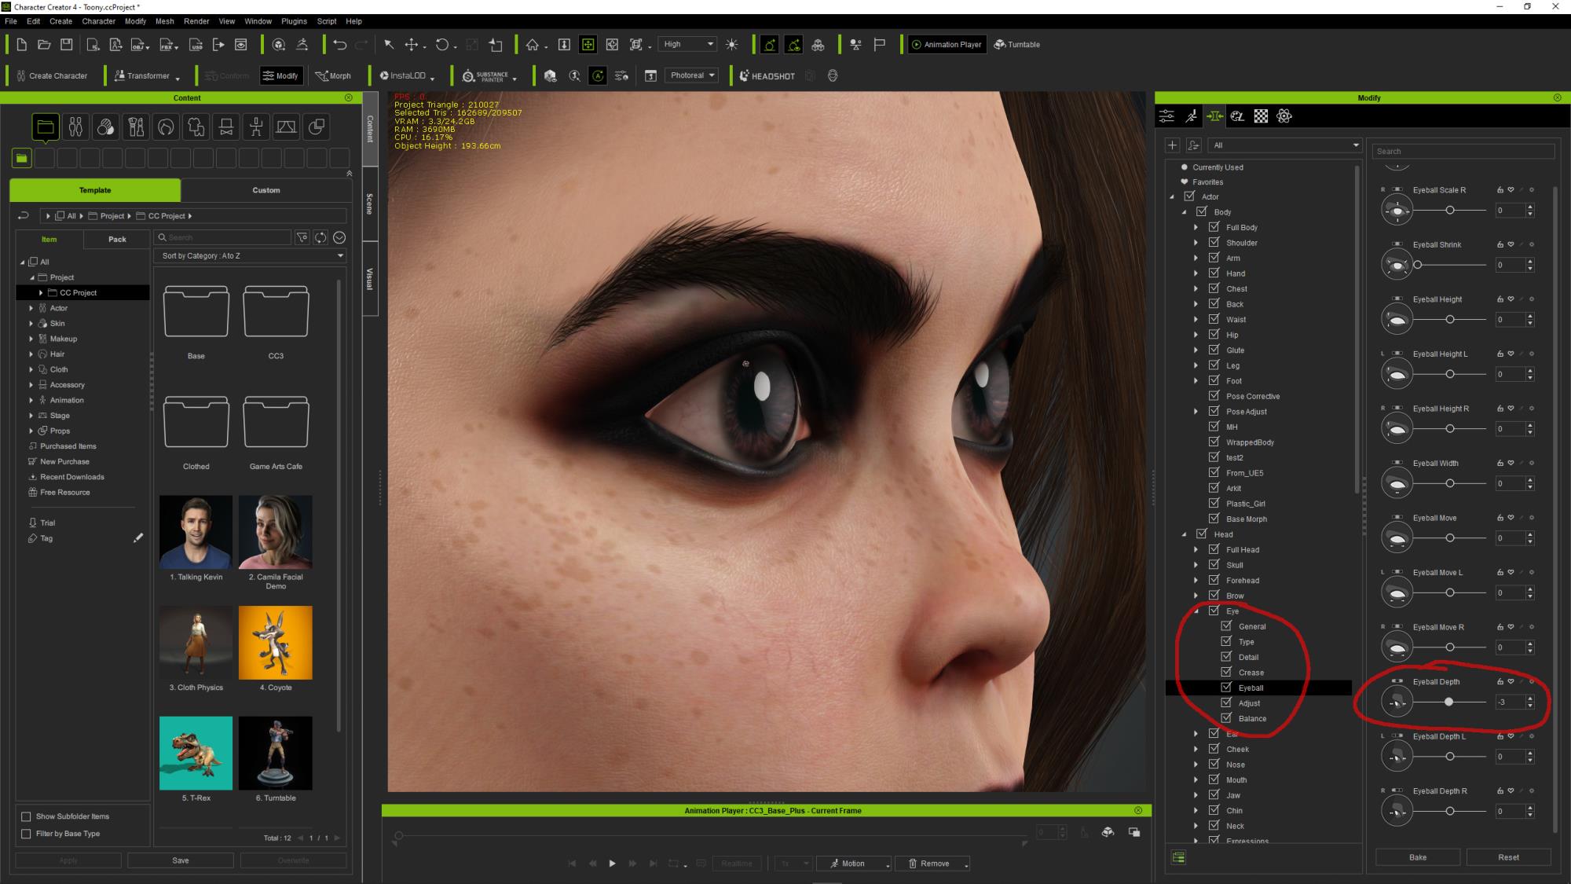Viewport: 1571px width, 884px height.
Task: Open the vertical Scene tab
Action: click(370, 204)
